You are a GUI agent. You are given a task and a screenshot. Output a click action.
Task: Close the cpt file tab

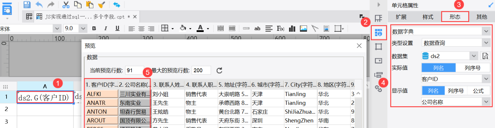[135, 16]
